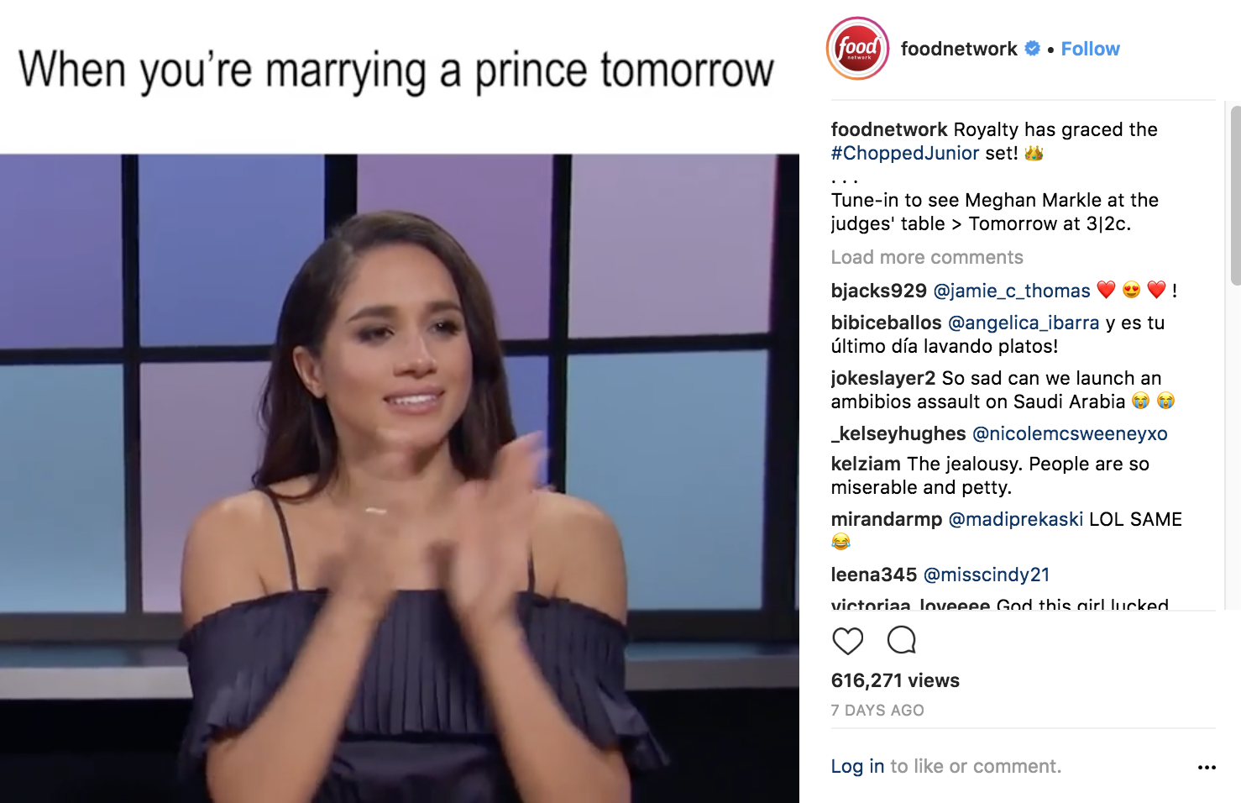Click the comments scrollbar thumb
The width and height of the screenshot is (1241, 803).
[1235, 195]
